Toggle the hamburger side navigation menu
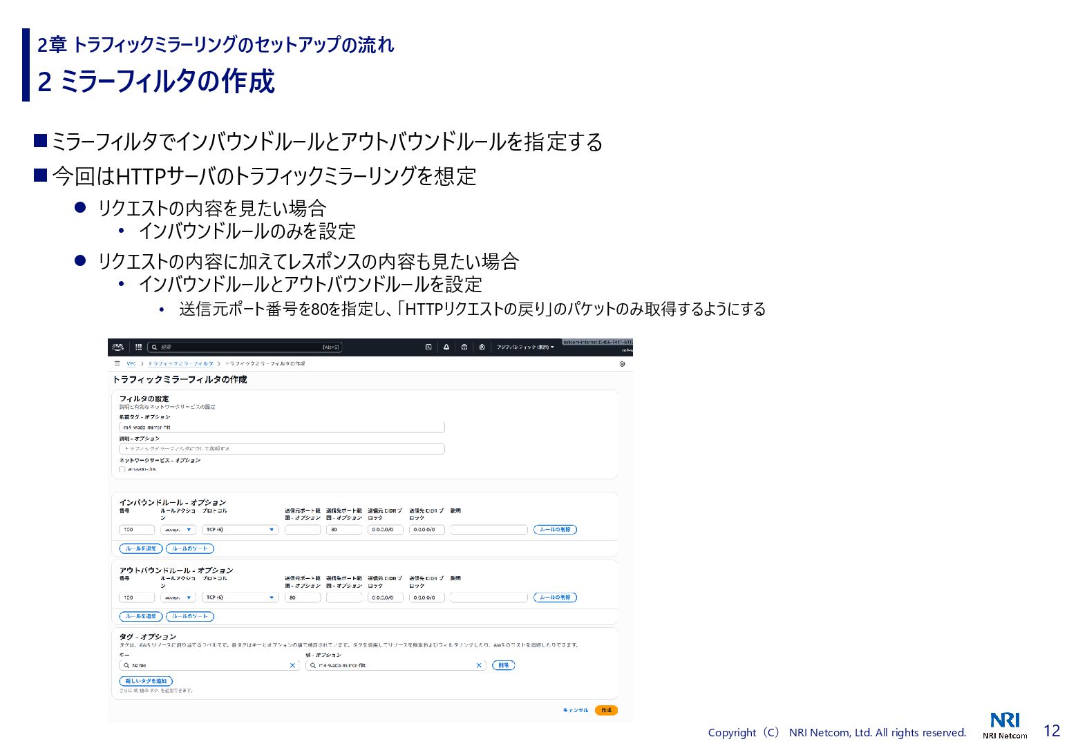The width and height of the screenshot is (1078, 746). (x=117, y=363)
